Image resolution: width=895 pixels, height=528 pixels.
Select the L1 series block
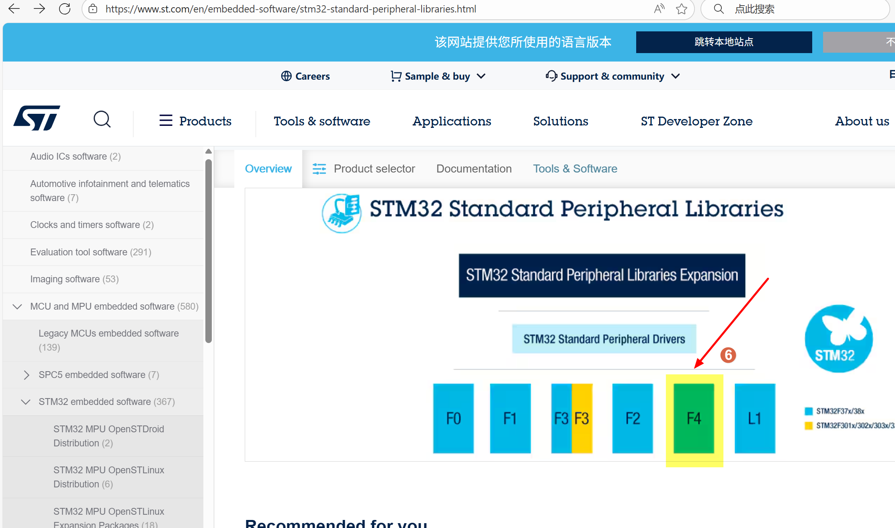tap(755, 418)
